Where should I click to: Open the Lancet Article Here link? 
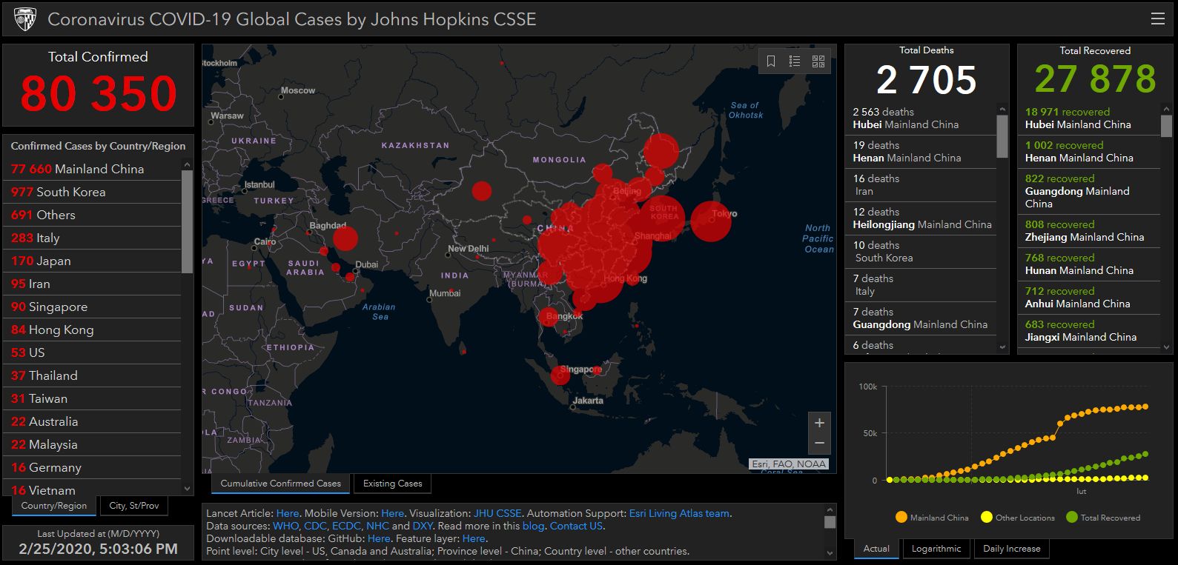[288, 513]
